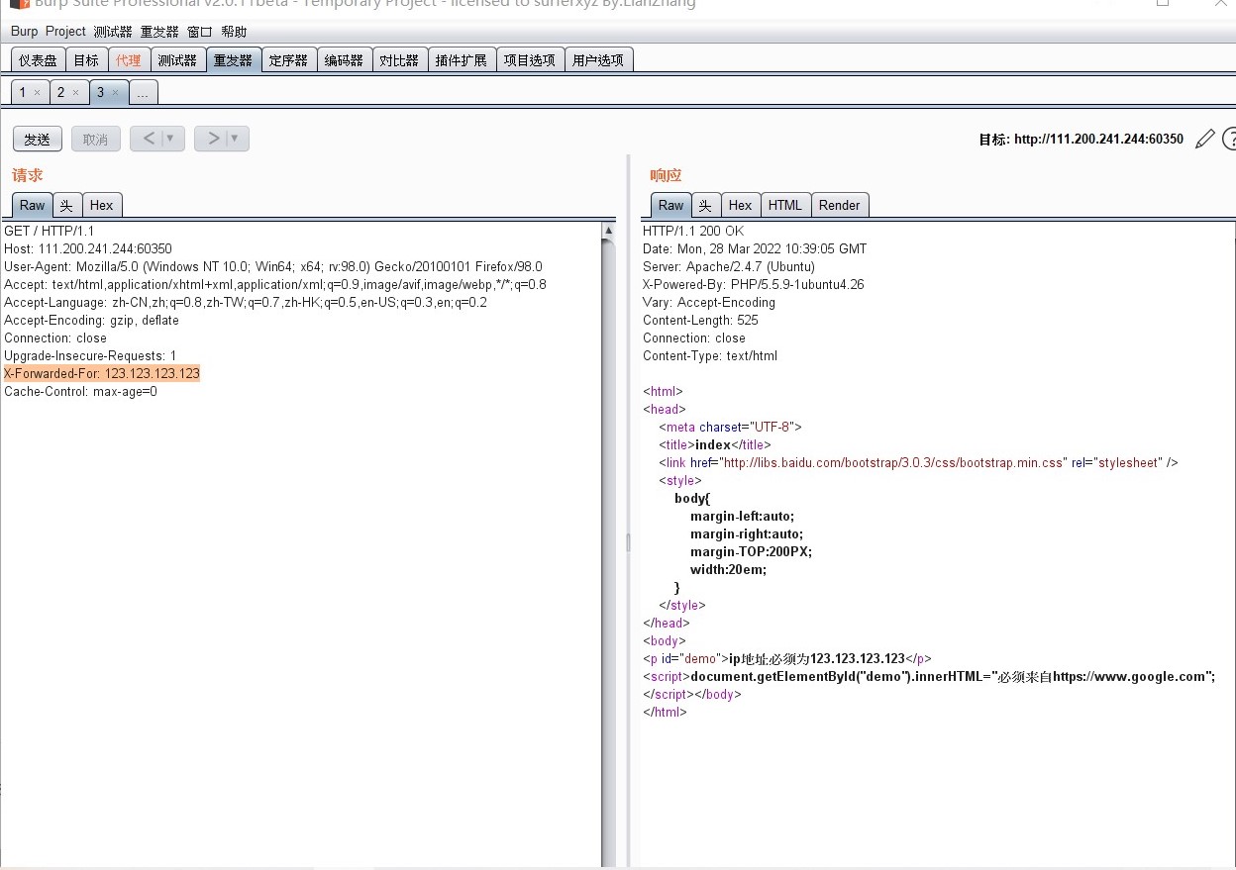1236x870 pixels.
Task: Open the HTML view of the response
Action: [x=785, y=205]
